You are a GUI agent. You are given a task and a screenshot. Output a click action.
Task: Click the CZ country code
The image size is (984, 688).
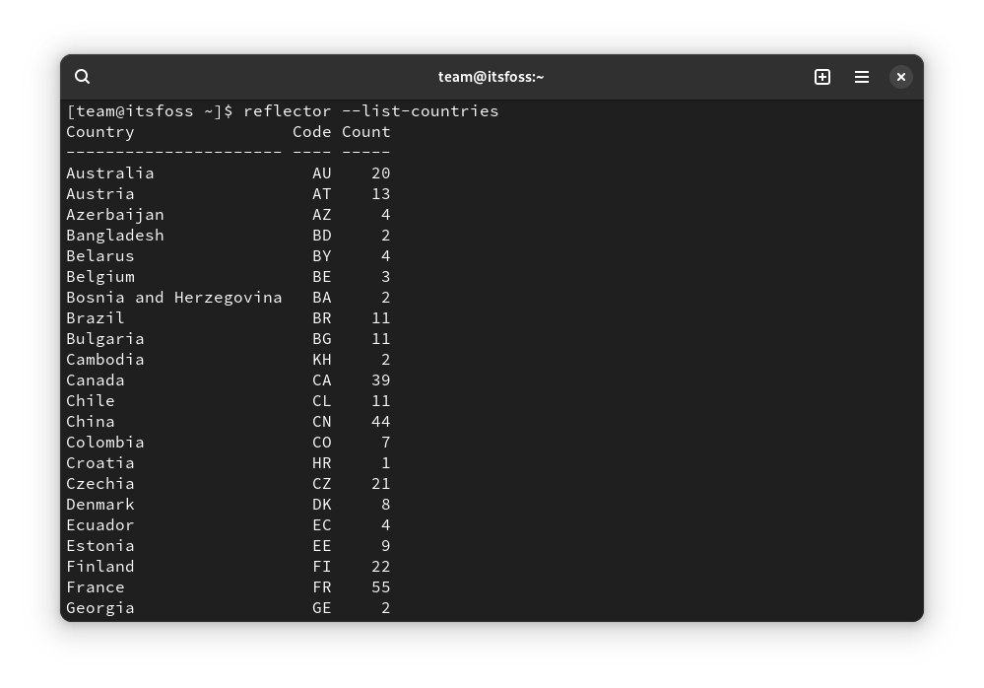pyautogui.click(x=322, y=484)
